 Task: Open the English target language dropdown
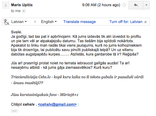tap(49, 22)
